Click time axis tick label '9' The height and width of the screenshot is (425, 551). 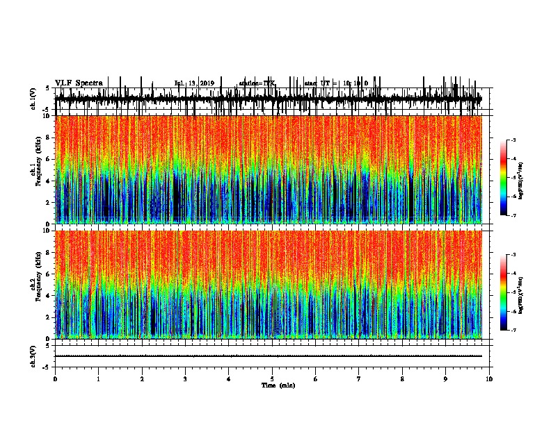[445, 379]
